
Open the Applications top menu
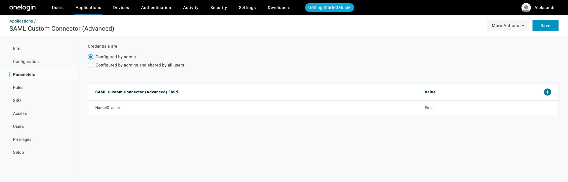pyautogui.click(x=88, y=8)
